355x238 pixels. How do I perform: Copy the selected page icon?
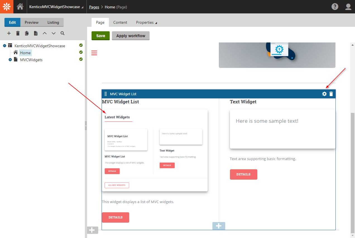click(x=27, y=33)
